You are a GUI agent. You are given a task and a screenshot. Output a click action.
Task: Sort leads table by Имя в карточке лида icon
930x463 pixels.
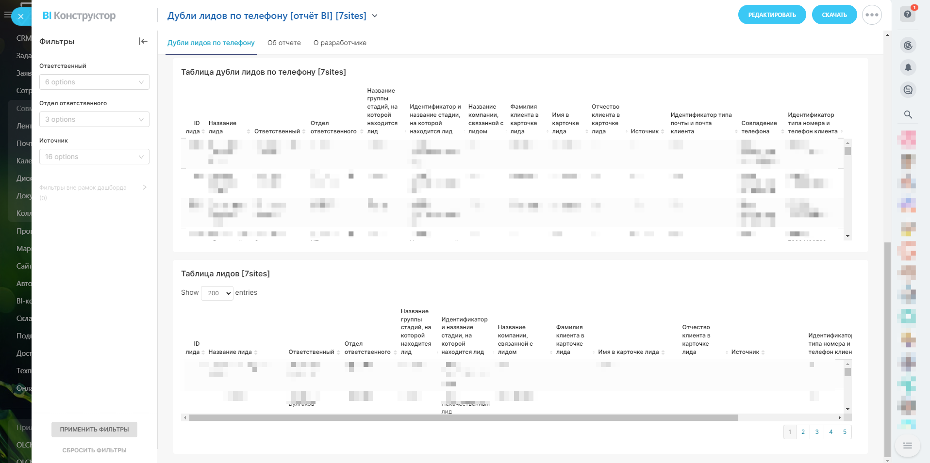663,352
